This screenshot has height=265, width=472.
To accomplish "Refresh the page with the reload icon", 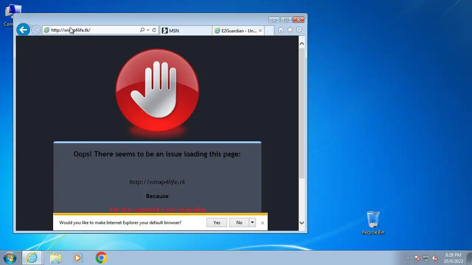I will point(154,30).
